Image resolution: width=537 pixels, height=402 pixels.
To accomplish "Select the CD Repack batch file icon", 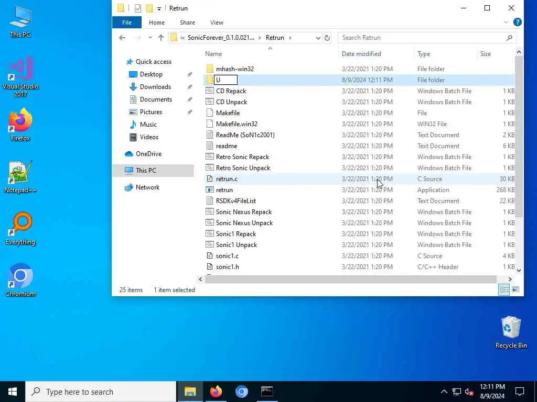I will tap(210, 91).
